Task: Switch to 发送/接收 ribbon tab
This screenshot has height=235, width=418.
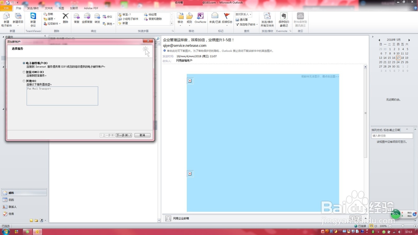Action: coord(33,8)
